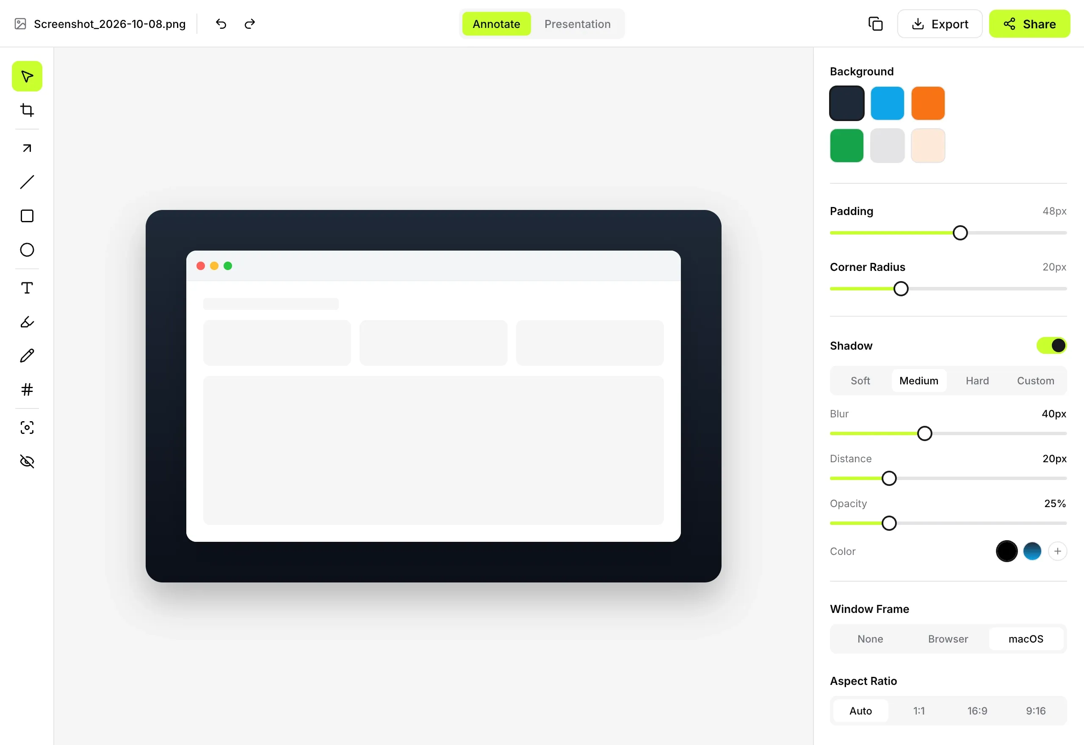Select the pointer selection tool
Screen dimensions: 1084x745
click(27, 76)
